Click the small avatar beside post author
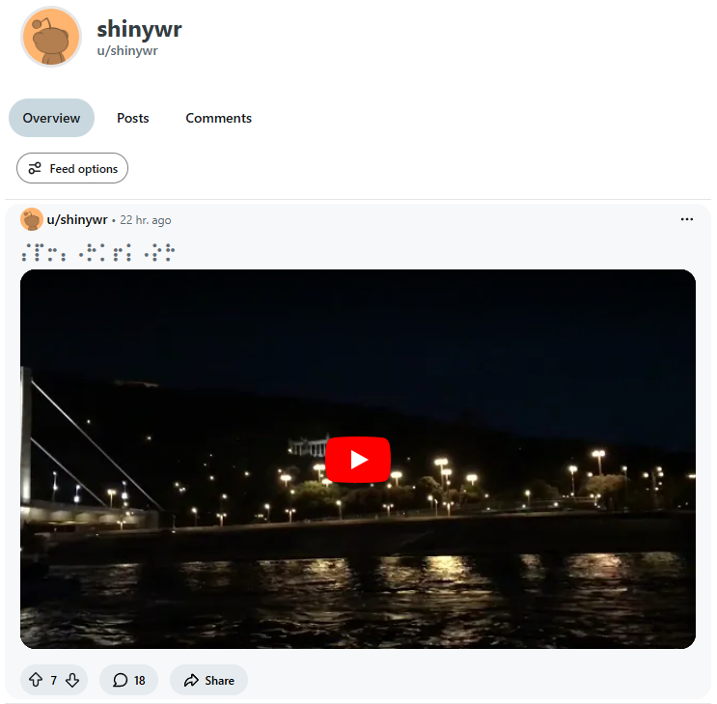The height and width of the screenshot is (704, 717). (32, 219)
